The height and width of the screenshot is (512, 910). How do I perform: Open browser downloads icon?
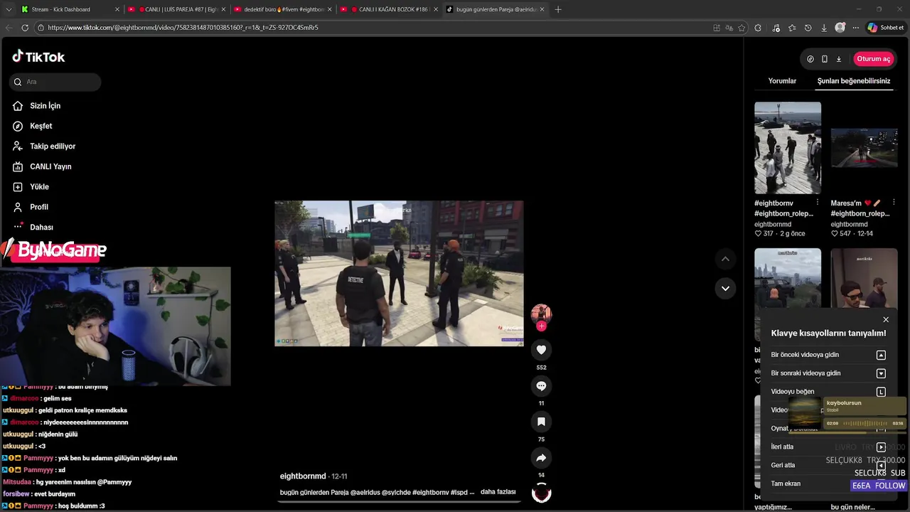coord(824,28)
